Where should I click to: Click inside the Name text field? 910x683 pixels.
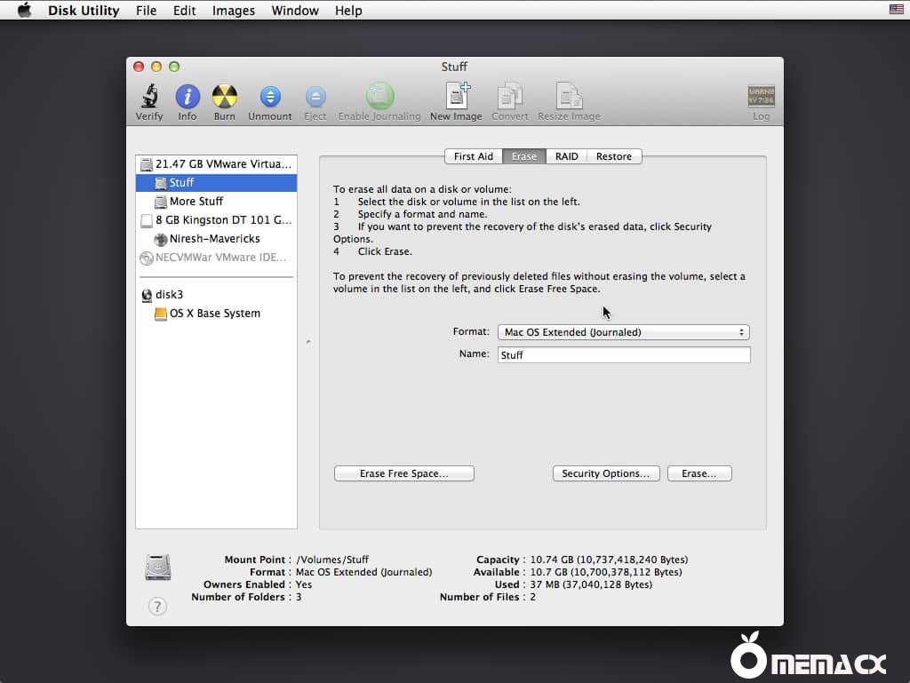point(622,354)
